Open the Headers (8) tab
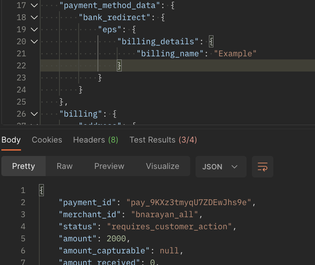 pyautogui.click(x=96, y=140)
